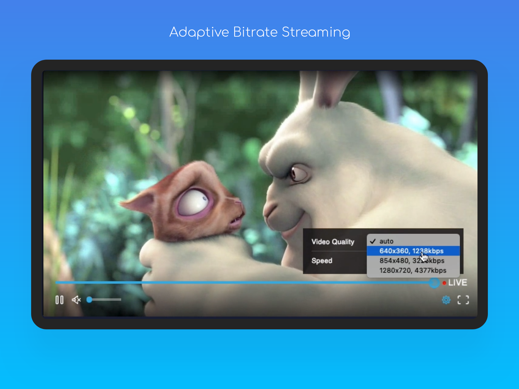Click the Adaptive Bitrate Streaming heading
This screenshot has width=519, height=389.
(260, 32)
